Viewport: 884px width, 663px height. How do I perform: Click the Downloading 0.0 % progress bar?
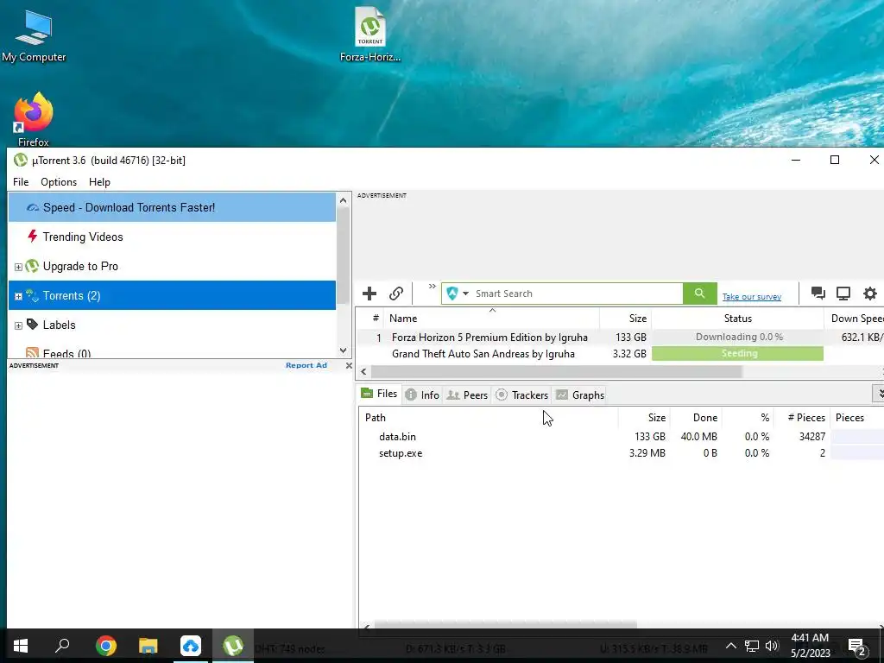click(x=737, y=338)
